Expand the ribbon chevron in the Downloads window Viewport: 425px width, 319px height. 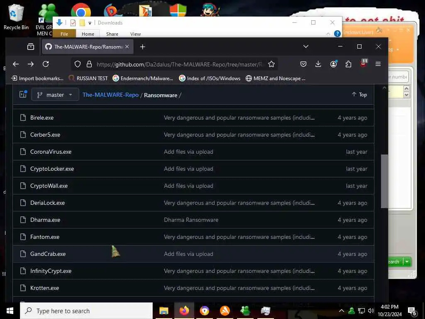tap(328, 34)
